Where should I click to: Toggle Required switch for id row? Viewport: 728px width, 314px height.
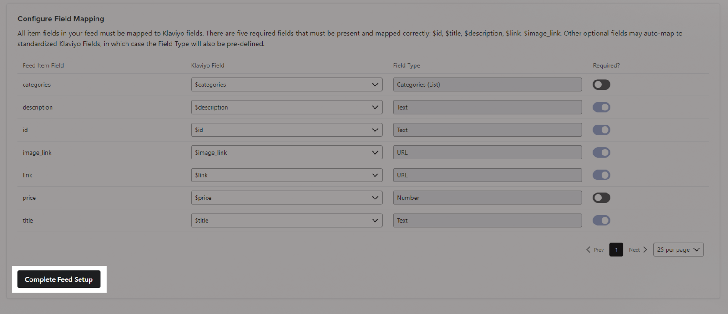tap(601, 130)
